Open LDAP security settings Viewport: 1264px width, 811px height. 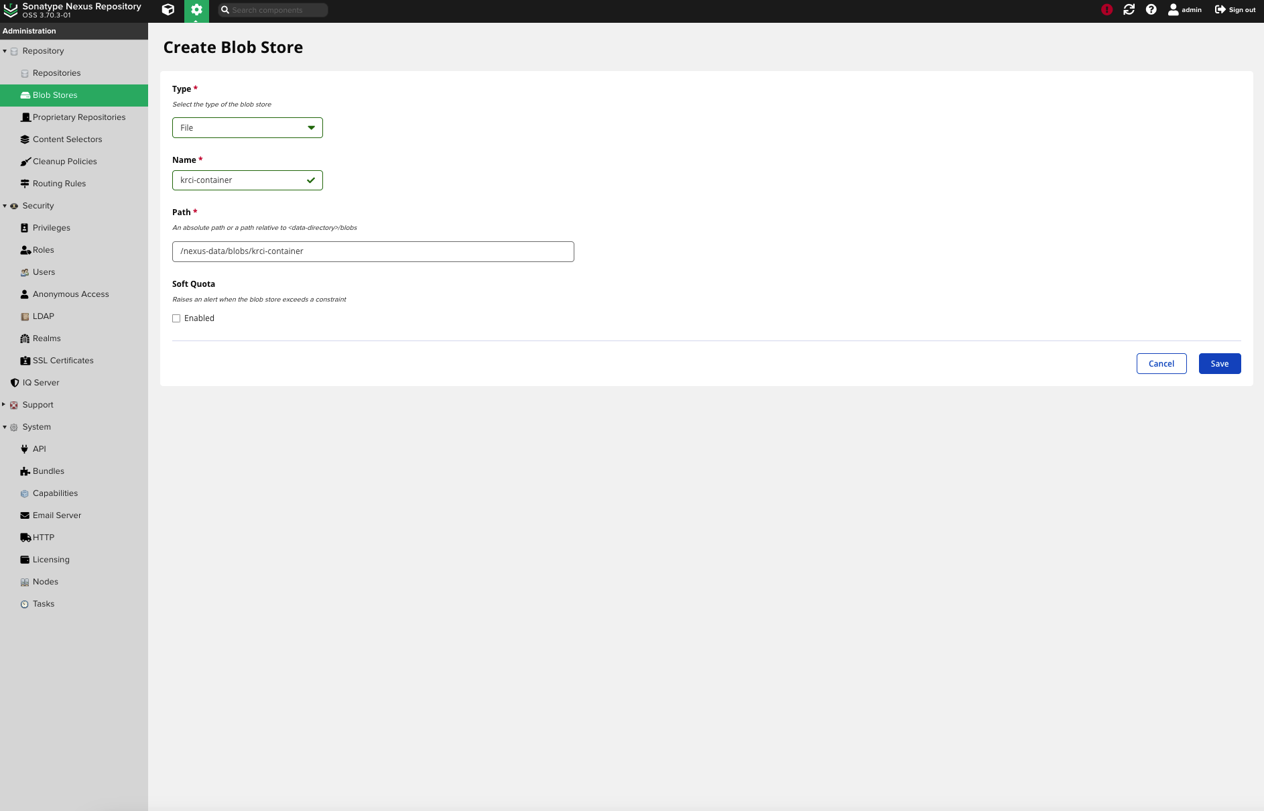click(43, 316)
